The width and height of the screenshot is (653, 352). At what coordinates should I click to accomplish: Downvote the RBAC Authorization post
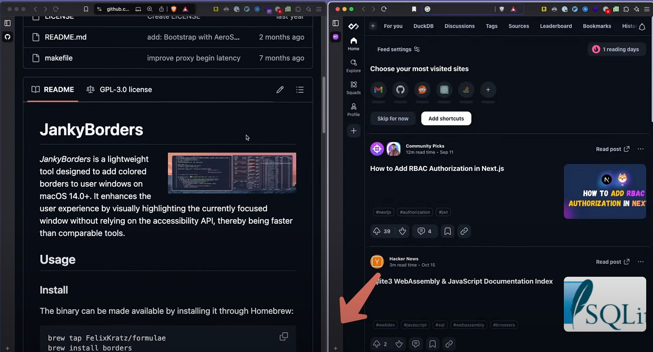pos(402,231)
